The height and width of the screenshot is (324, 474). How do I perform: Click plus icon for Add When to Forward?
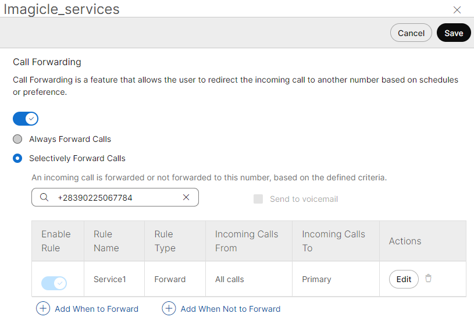[x=43, y=309]
